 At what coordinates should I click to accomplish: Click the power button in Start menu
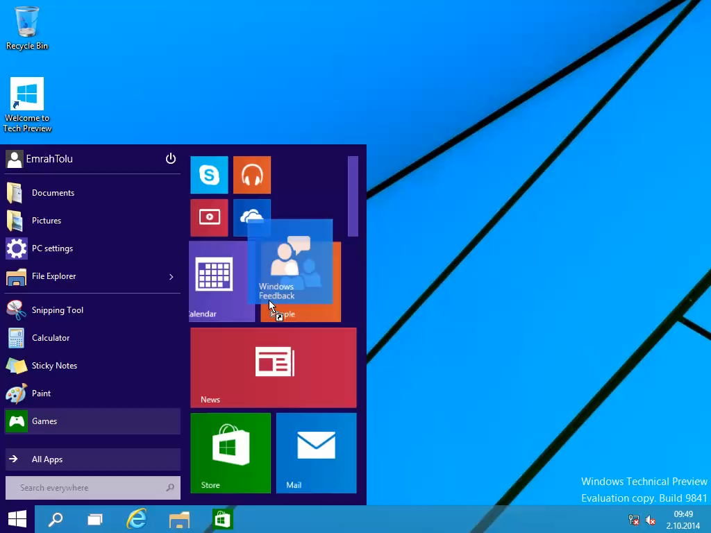[171, 159]
